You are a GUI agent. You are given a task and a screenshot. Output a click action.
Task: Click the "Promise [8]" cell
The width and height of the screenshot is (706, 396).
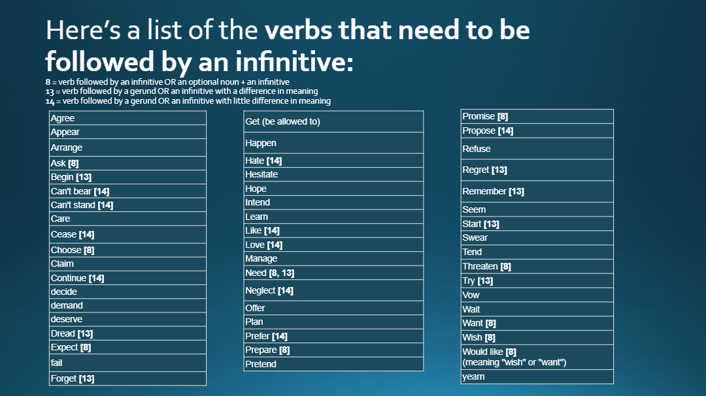click(x=537, y=116)
